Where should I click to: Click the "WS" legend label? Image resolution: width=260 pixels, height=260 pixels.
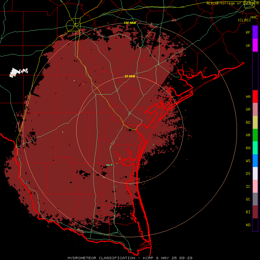click(248, 161)
